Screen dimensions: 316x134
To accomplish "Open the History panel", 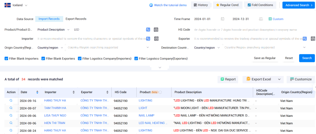I will 201,5.
